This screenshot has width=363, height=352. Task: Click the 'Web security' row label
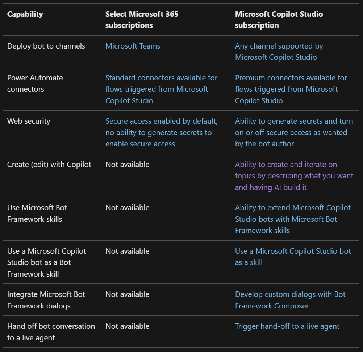pos(29,121)
